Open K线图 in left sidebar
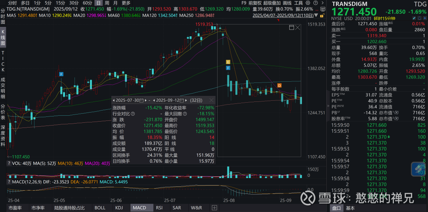The width and height of the screenshot is (428, 212). coord(3,37)
